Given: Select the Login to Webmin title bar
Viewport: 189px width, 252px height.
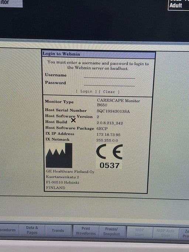Looking at the screenshot, I should 99,54.
